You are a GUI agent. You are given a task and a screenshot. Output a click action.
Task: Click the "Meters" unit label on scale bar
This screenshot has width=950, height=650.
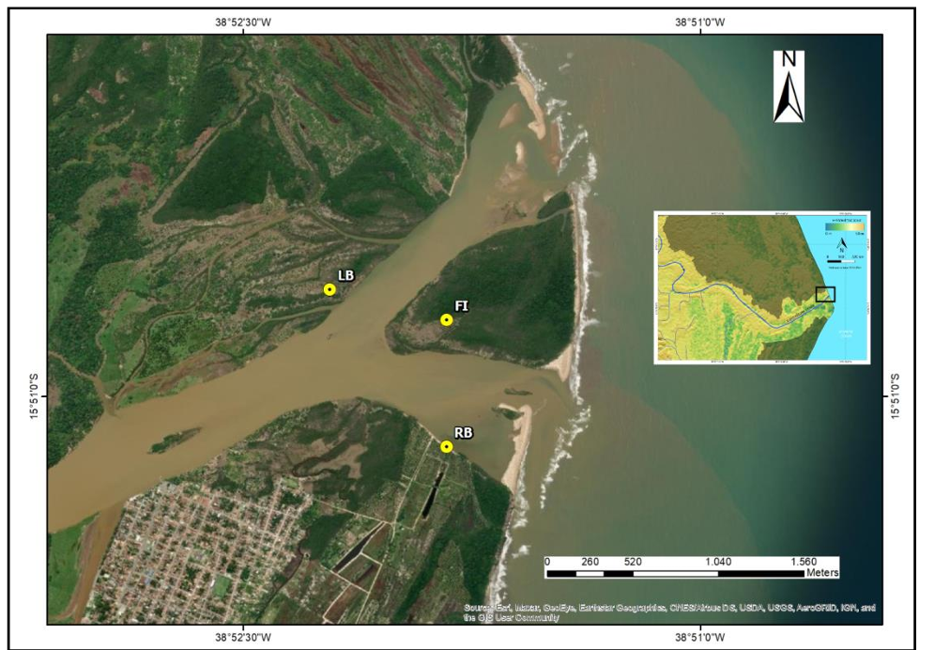tap(822, 572)
